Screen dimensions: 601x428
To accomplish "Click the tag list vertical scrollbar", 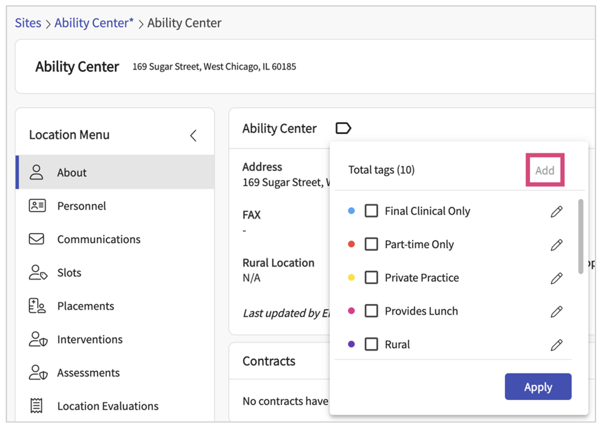I will pos(581,237).
